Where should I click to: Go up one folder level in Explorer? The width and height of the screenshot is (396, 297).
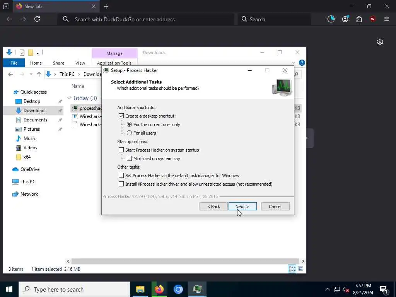point(39,74)
